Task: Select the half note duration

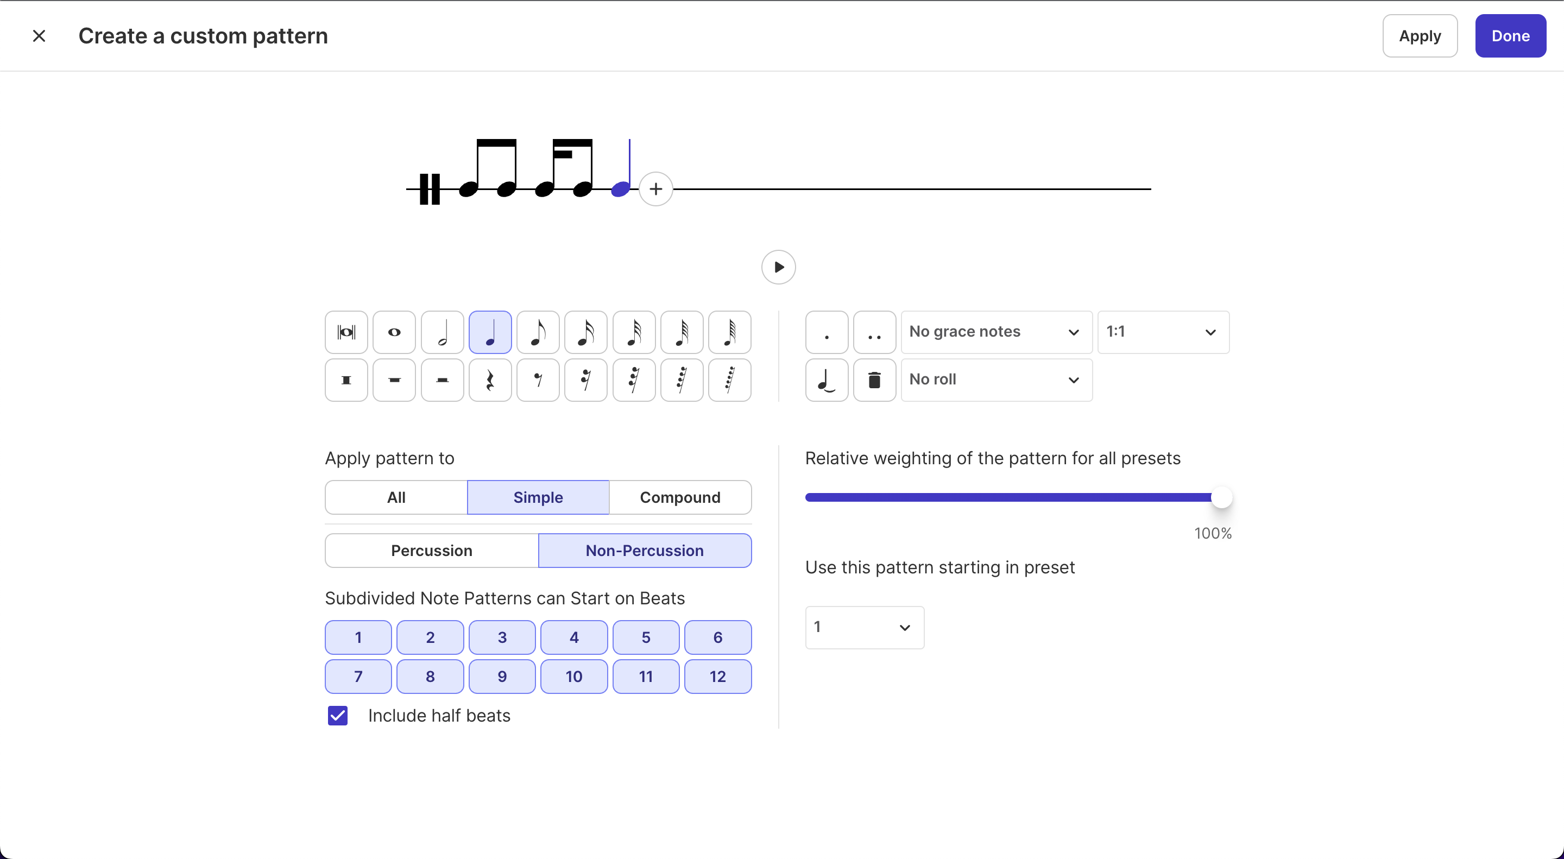Action: (442, 332)
